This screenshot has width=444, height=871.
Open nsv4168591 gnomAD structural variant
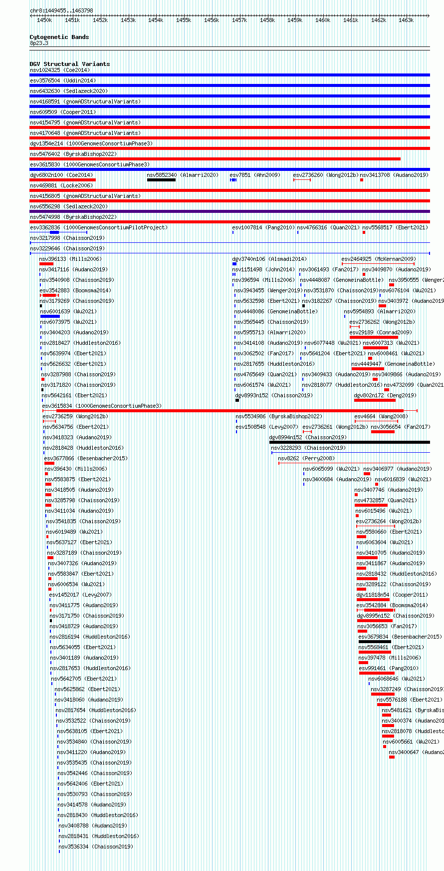pyautogui.click(x=85, y=101)
